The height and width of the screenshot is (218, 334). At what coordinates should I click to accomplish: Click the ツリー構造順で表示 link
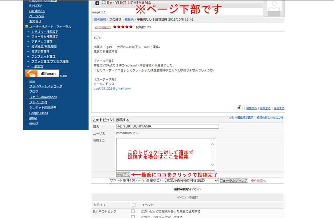pyautogui.click(x=241, y=117)
